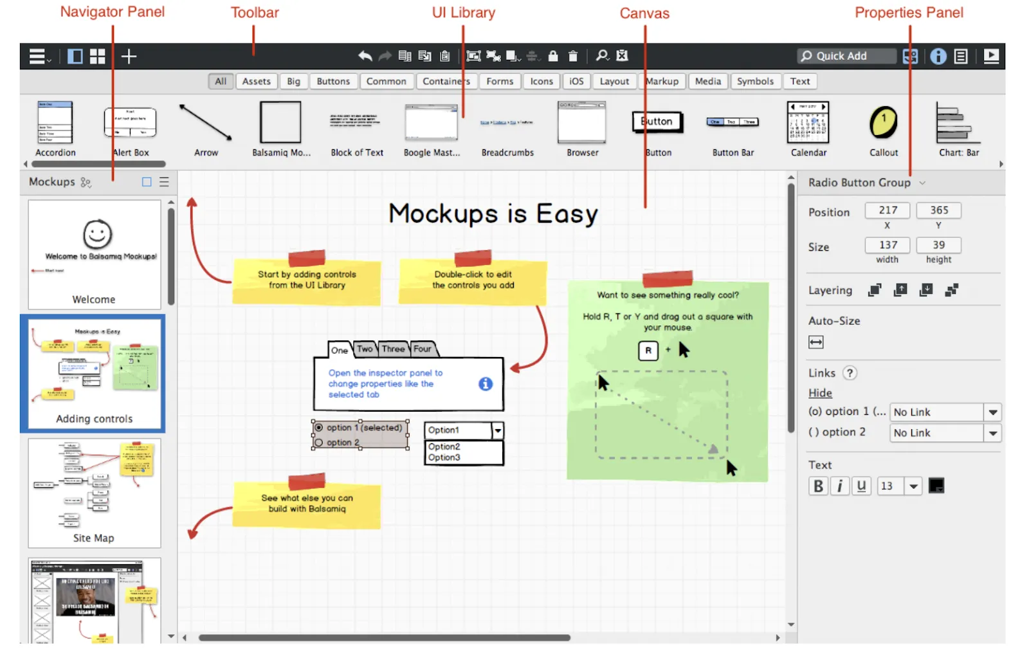Open the Site Map mockup thumbnail
This screenshot has height=651, width=1029.
[94, 493]
